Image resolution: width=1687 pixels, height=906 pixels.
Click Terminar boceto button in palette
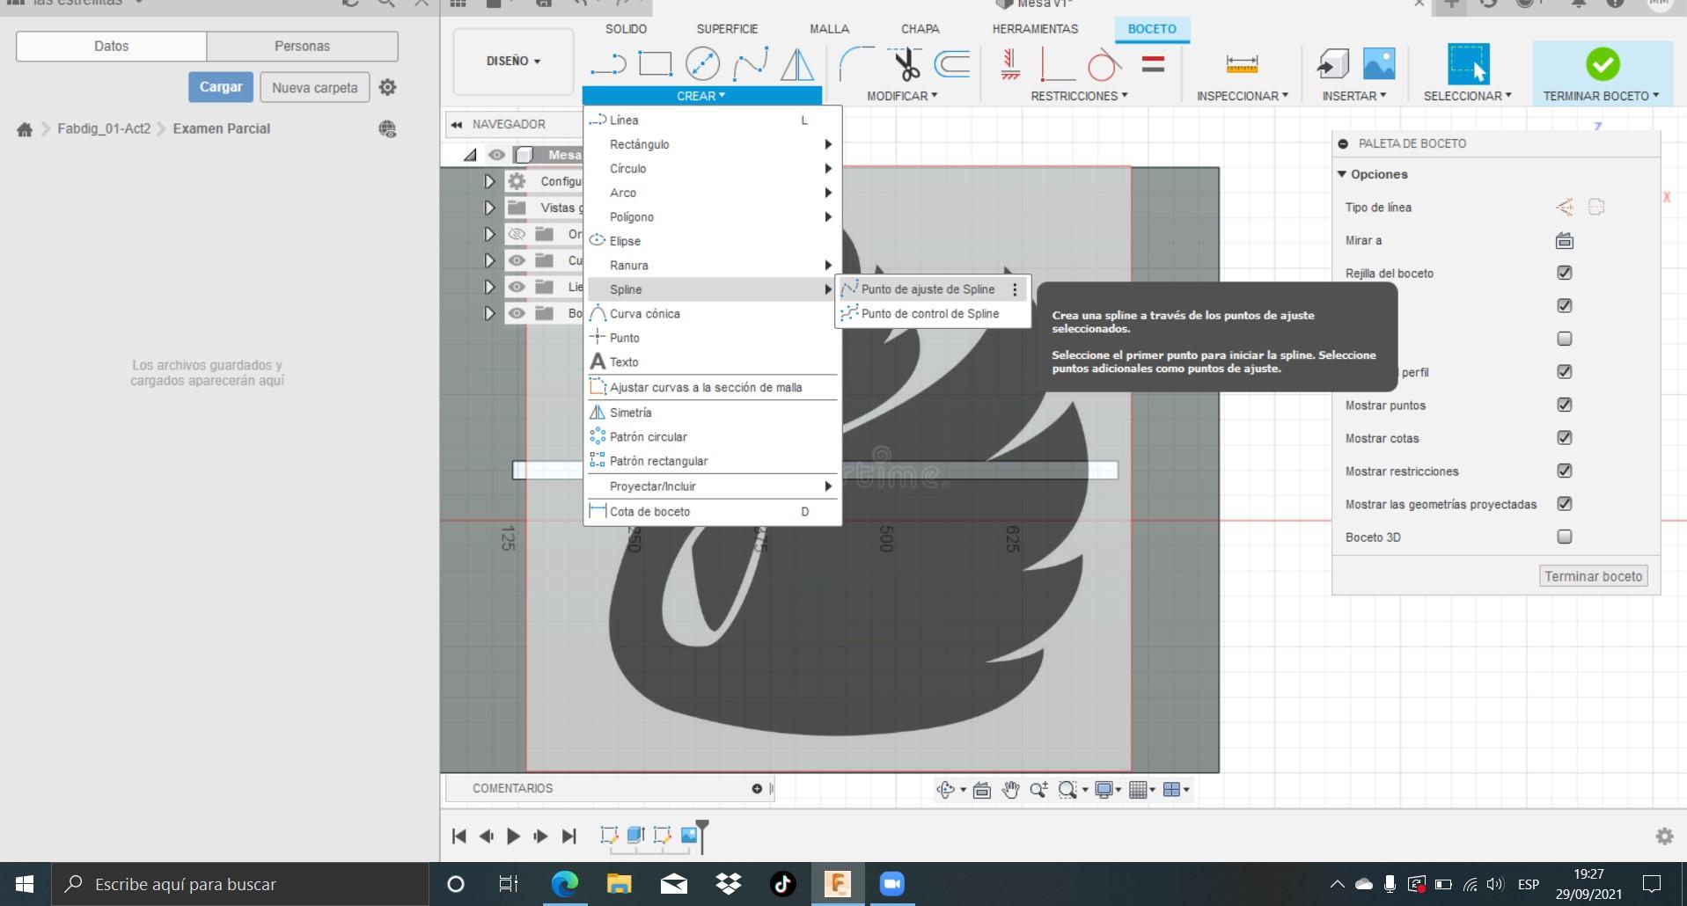(x=1593, y=576)
